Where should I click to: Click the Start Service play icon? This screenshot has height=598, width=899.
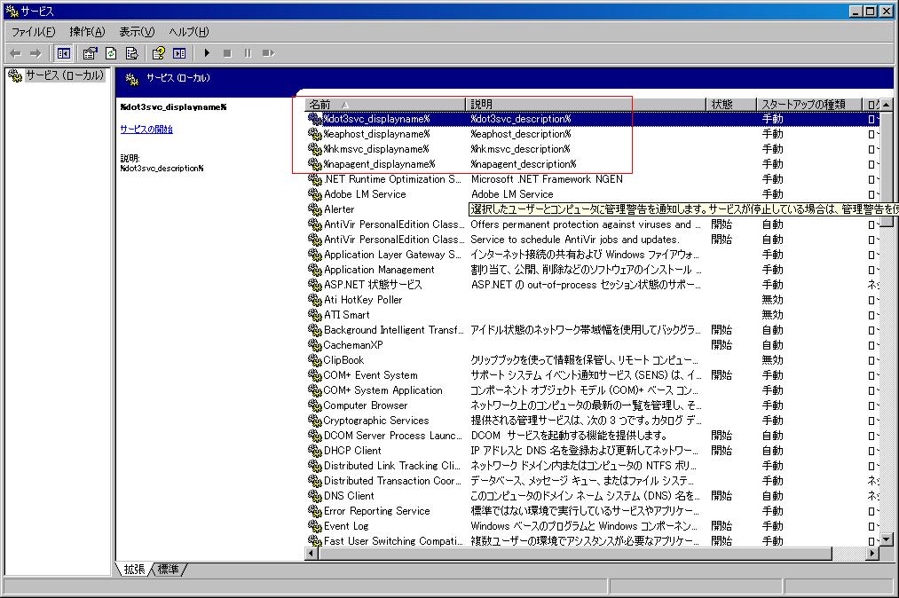[207, 53]
